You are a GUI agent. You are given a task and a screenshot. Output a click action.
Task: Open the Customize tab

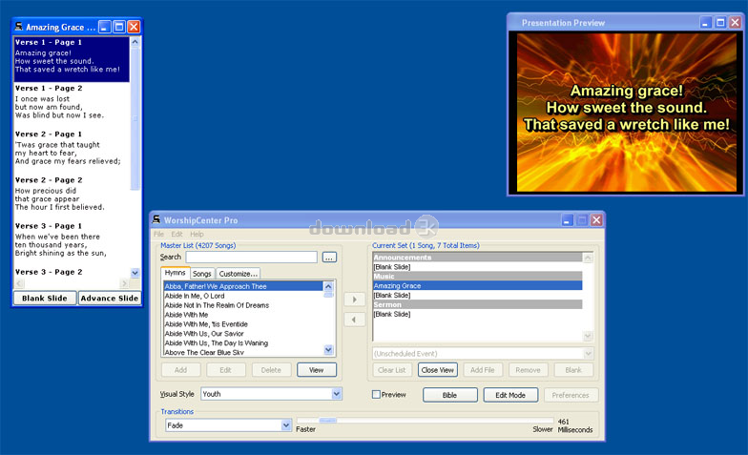pyautogui.click(x=239, y=274)
